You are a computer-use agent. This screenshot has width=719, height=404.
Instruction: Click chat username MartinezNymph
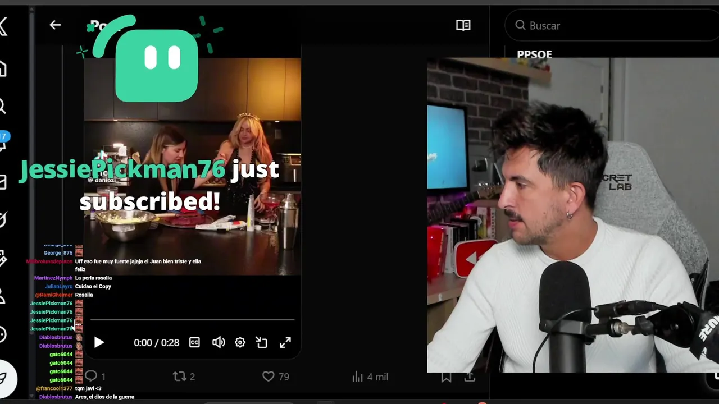[x=53, y=278]
